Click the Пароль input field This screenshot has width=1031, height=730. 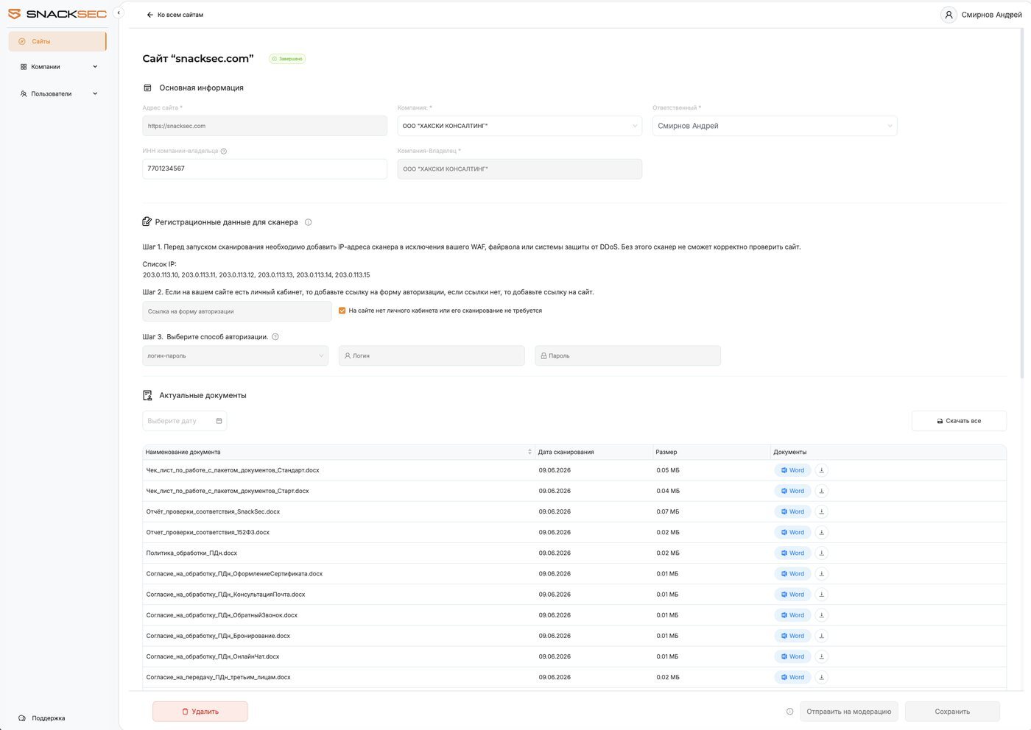[x=627, y=355]
